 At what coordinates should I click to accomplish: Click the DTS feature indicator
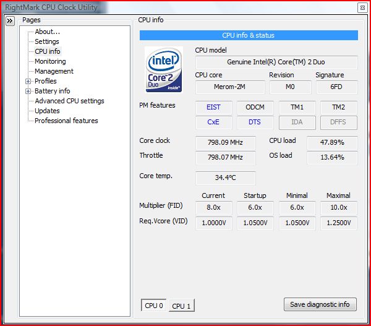click(x=255, y=122)
